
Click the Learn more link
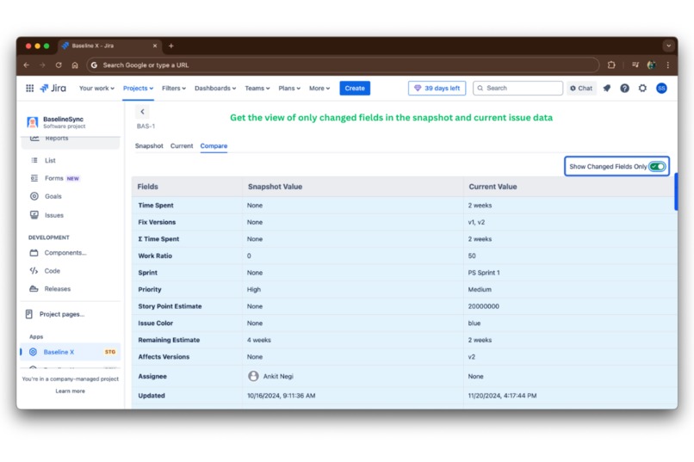point(70,391)
